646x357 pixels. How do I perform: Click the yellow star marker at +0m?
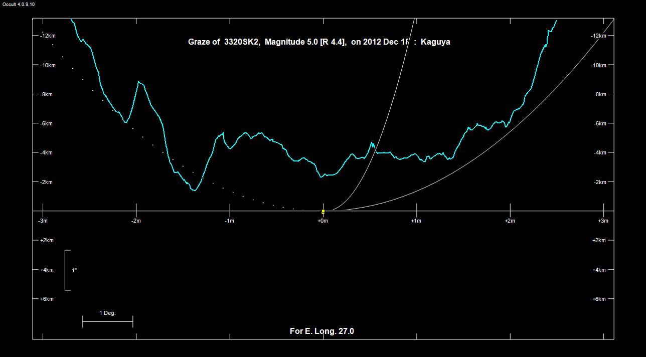click(323, 212)
